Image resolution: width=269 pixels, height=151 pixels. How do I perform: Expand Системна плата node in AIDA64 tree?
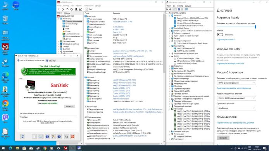pos(58,41)
